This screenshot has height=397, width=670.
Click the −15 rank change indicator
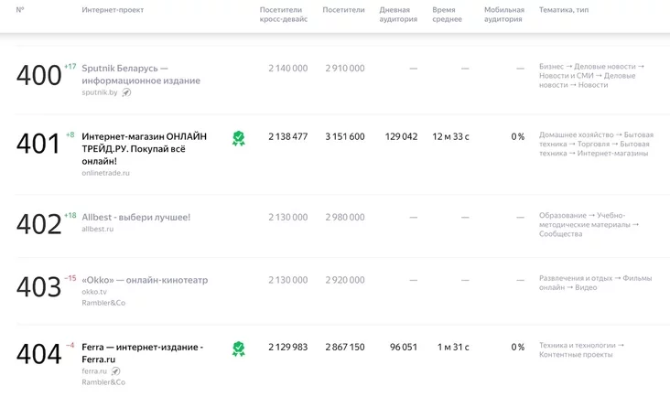(x=70, y=278)
